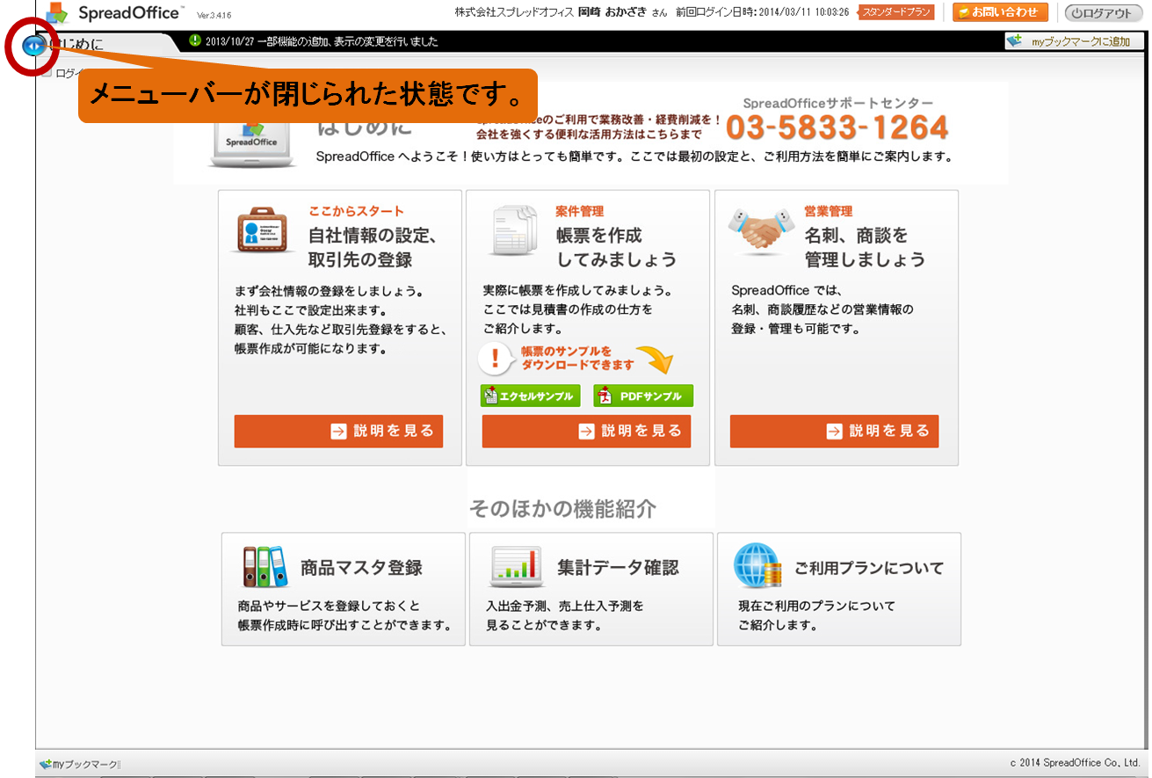Image resolution: width=1152 pixels, height=778 pixels.
Task: Click the ここからスタート heading
Action: point(357,211)
